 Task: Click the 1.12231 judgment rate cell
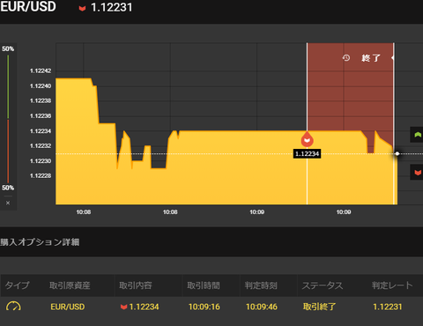tap(388, 307)
